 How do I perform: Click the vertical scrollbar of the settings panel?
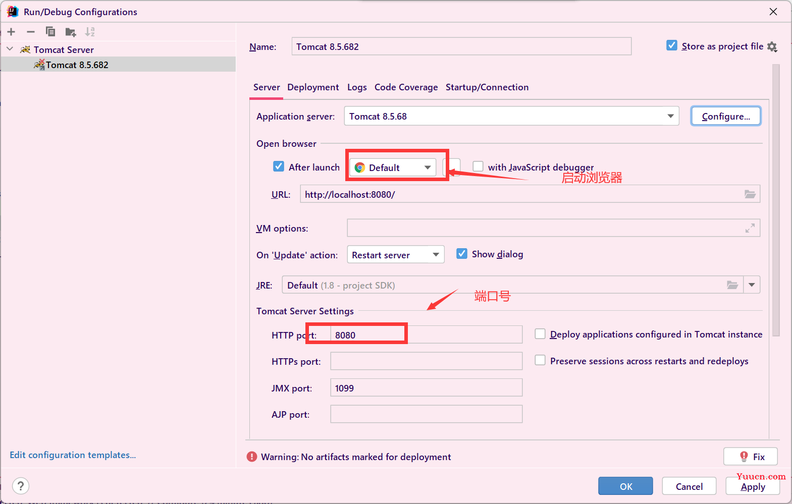click(776, 200)
